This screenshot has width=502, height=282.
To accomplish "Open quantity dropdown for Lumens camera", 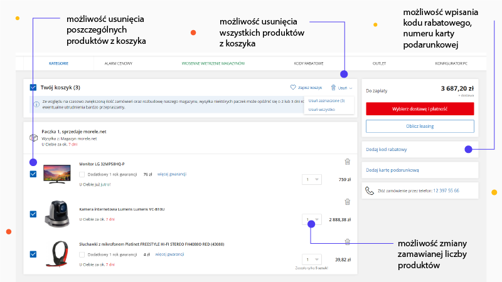I will click(311, 220).
